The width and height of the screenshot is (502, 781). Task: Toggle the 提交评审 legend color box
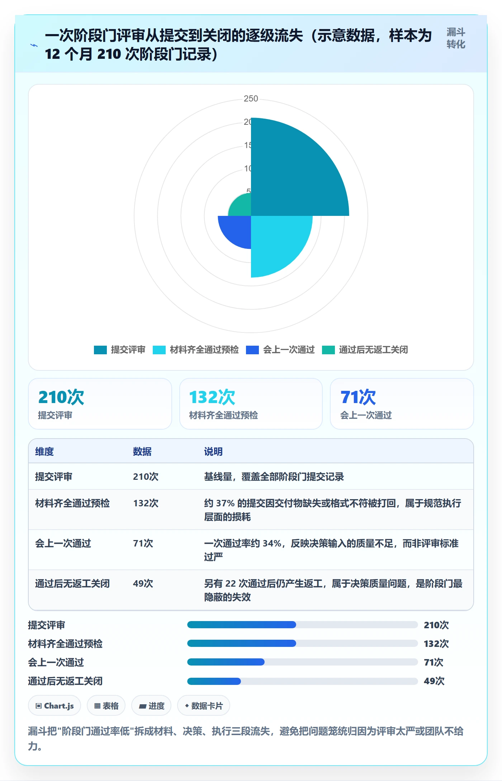pos(100,350)
